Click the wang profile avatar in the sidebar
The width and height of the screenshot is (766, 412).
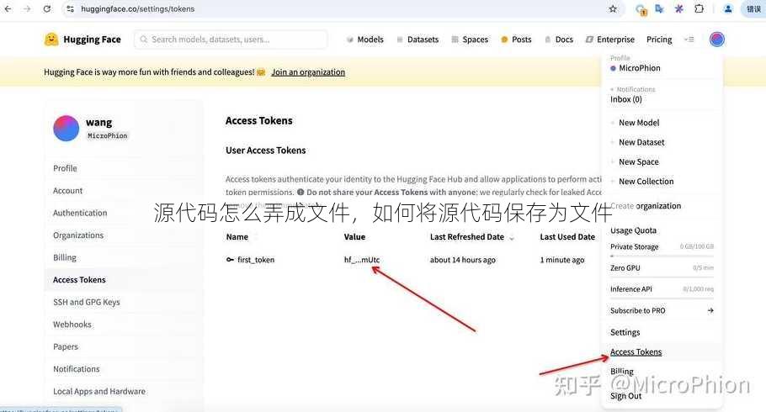[66, 129]
